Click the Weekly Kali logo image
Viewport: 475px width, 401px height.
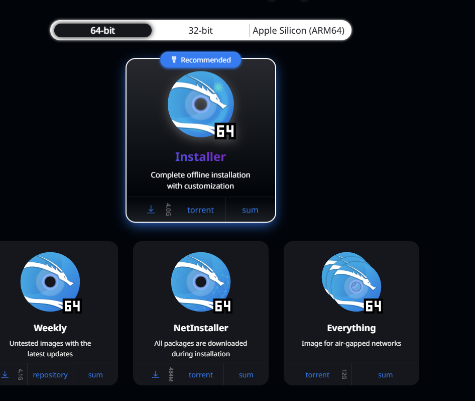pyautogui.click(x=51, y=282)
